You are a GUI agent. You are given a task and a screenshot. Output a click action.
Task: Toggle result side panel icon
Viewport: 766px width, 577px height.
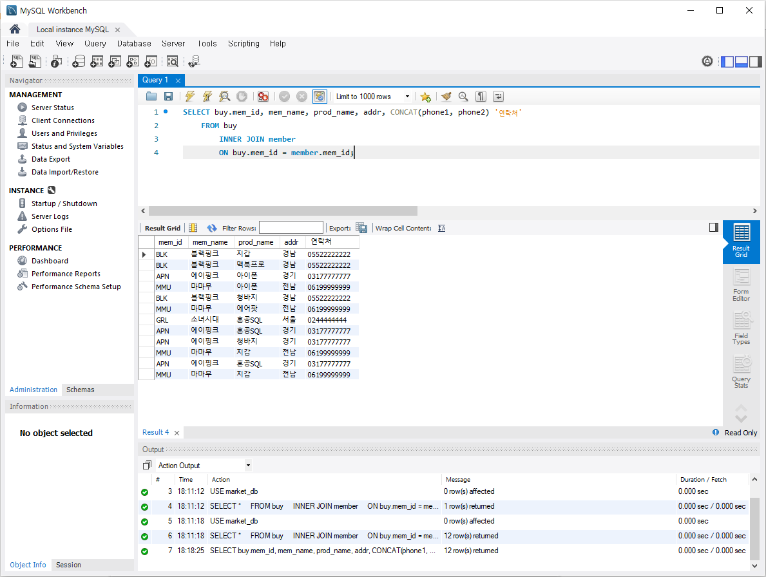point(714,227)
